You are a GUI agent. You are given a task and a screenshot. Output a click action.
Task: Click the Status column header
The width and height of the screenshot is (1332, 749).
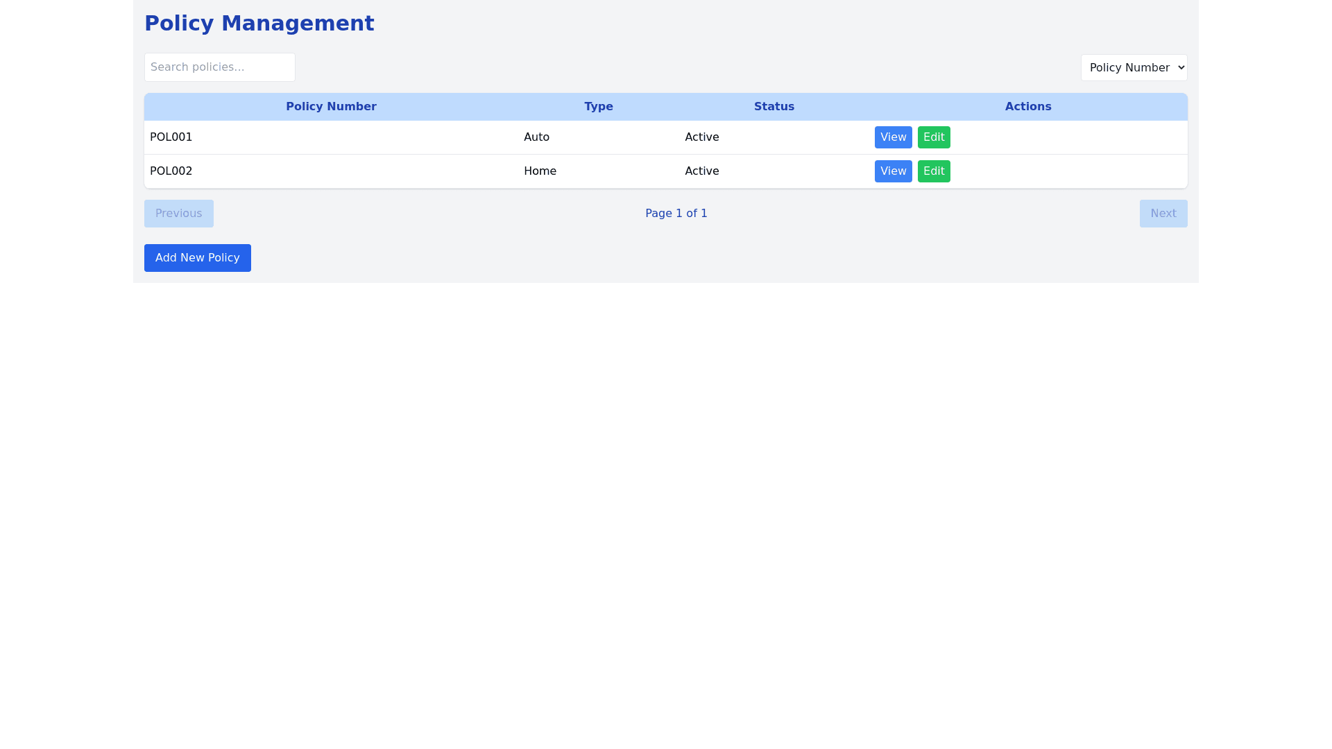pyautogui.click(x=774, y=107)
